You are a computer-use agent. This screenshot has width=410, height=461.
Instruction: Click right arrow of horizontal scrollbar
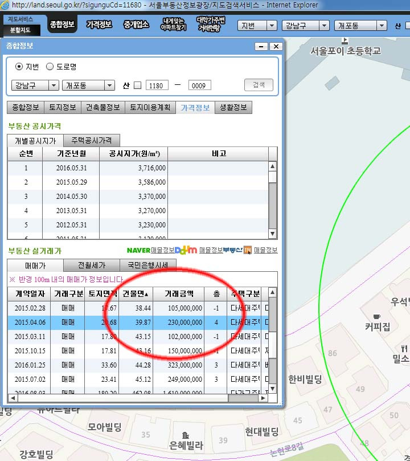[263, 398]
